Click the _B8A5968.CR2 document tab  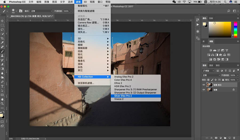(31, 16)
